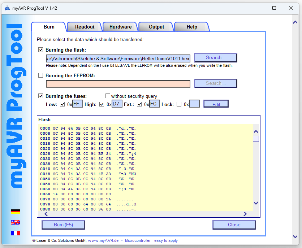Screen dimensions: 302x248
Task: Click the Edit fuses button
Action: click(216, 104)
